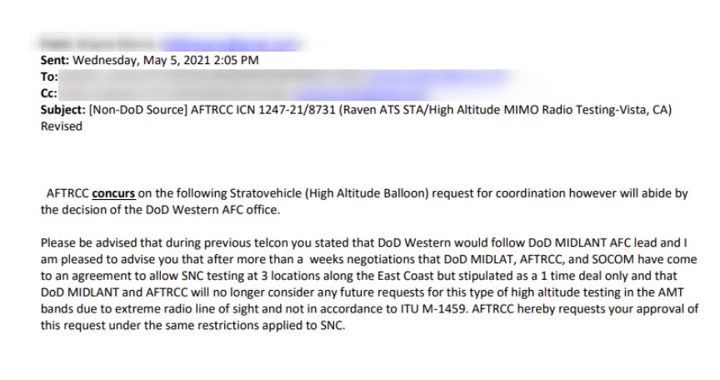Click the word "Revised" below the subject
The width and height of the screenshot is (720, 380).
62,127
